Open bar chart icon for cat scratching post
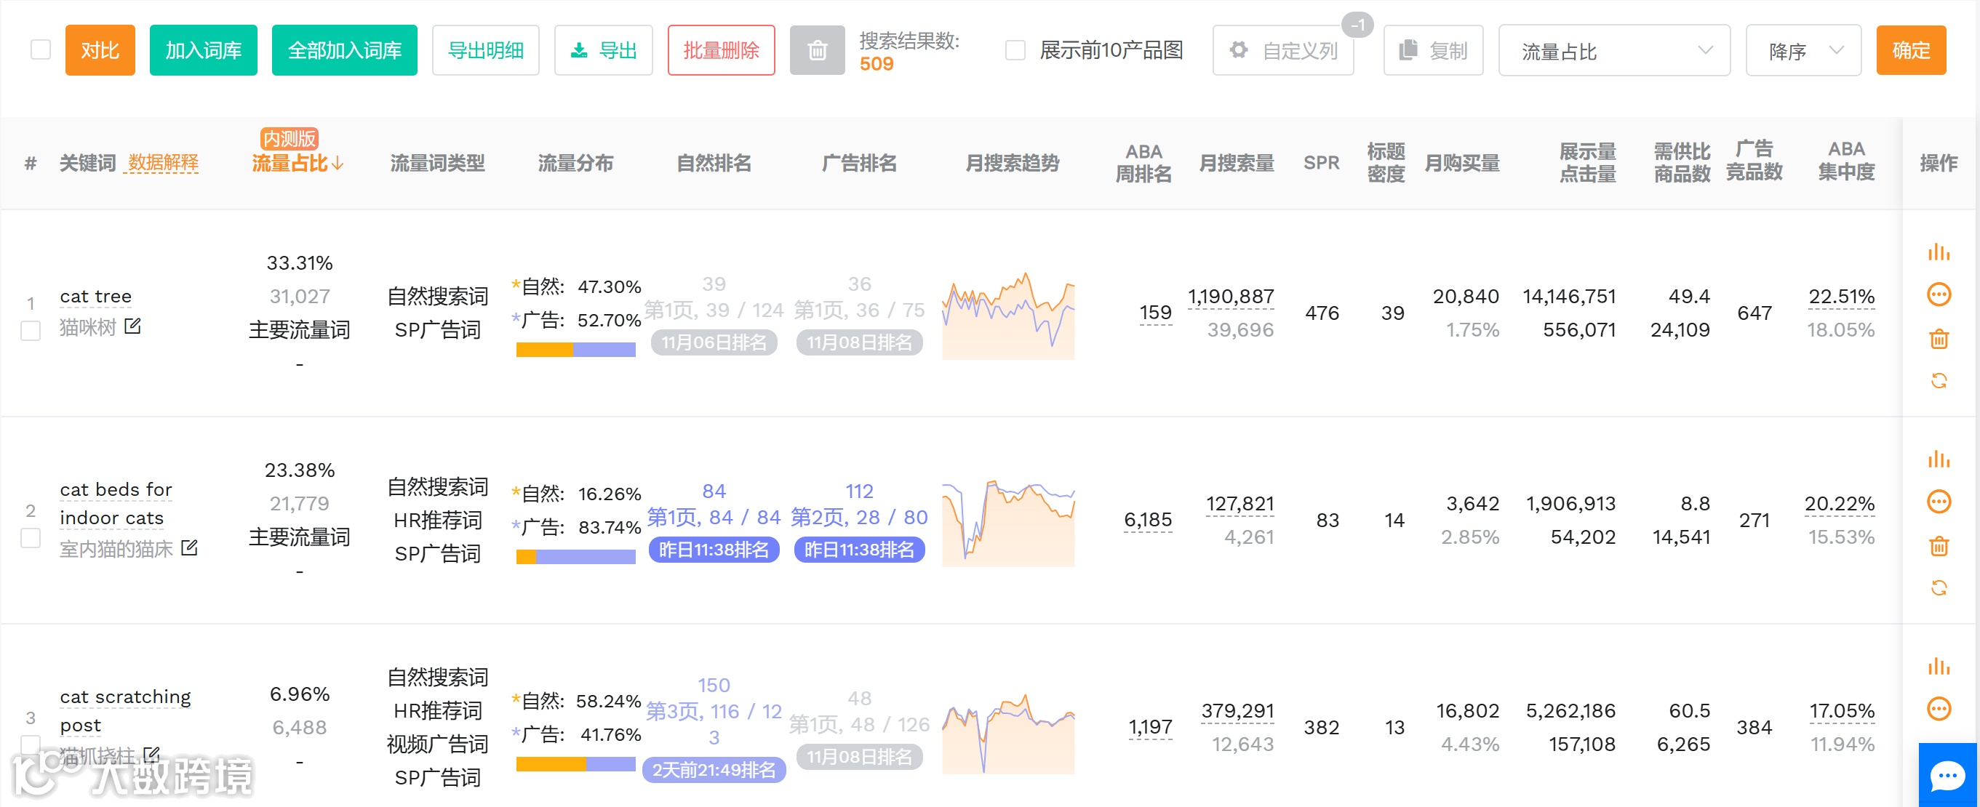 1938,667
